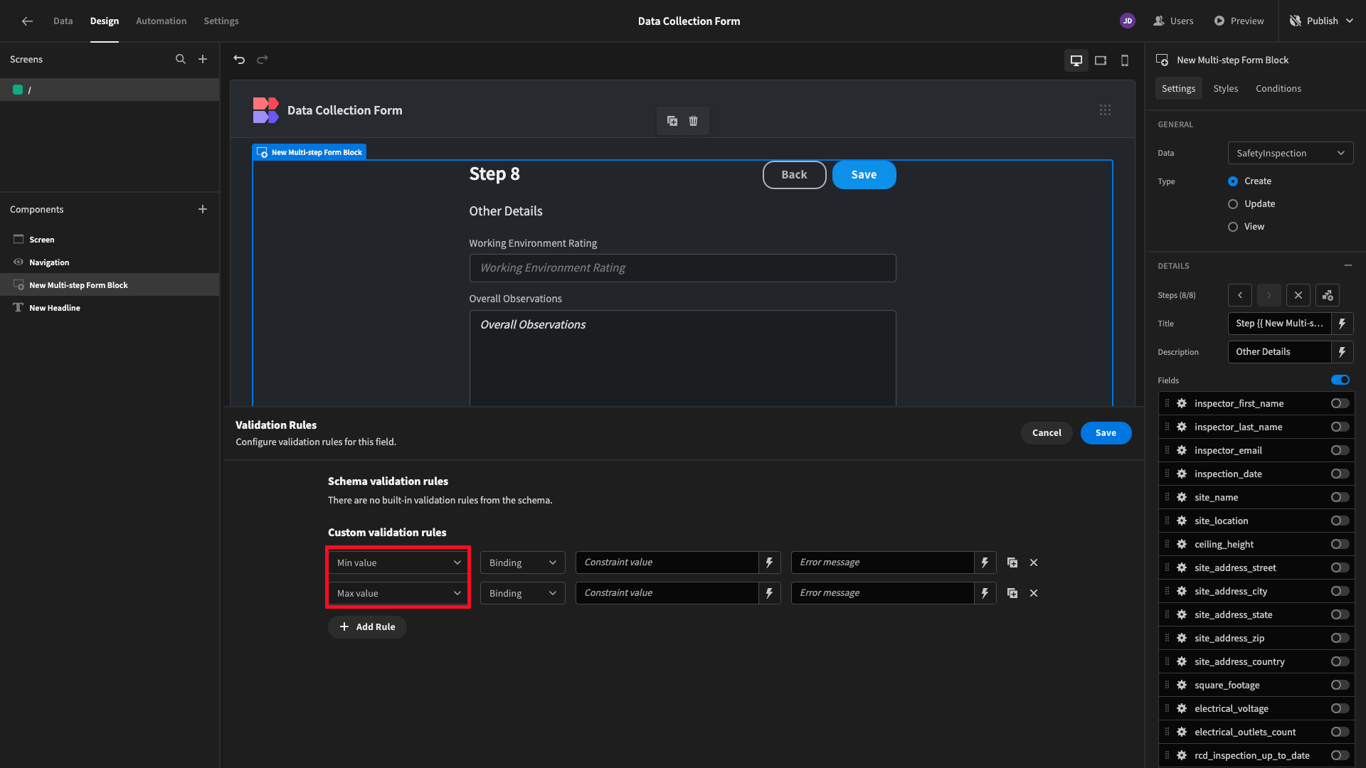Click the previous step arrow in Steps navigation
Screen dimensions: 1366x768
click(x=1240, y=295)
